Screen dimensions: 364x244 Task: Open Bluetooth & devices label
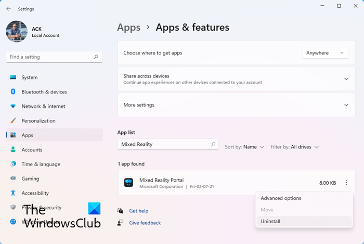pyautogui.click(x=44, y=92)
